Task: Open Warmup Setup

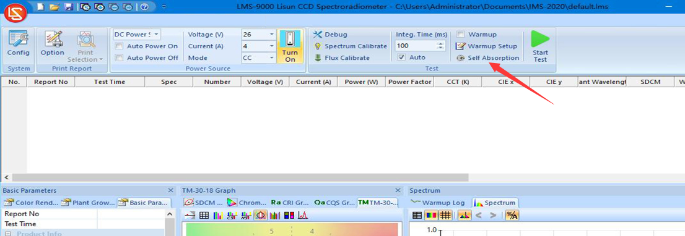Action: pyautogui.click(x=487, y=46)
